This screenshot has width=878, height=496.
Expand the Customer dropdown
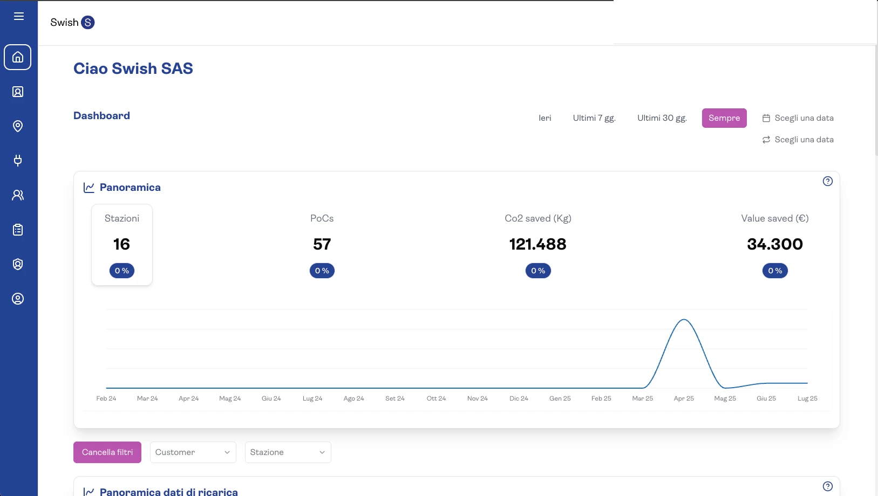[193, 452]
